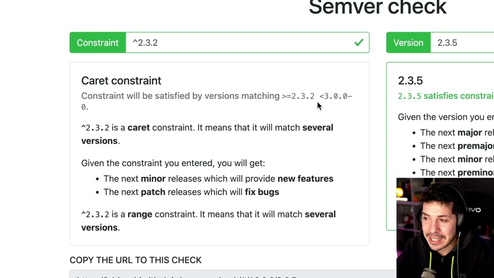
Task: Click the Semver check page heading
Action: point(377,7)
